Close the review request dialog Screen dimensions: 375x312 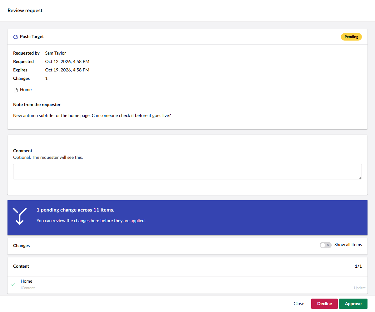(299, 304)
